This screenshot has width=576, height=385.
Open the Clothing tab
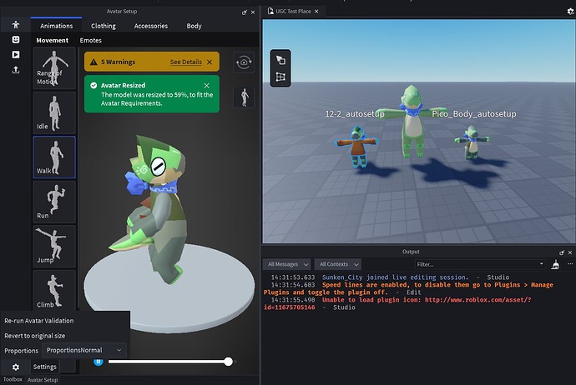point(104,26)
